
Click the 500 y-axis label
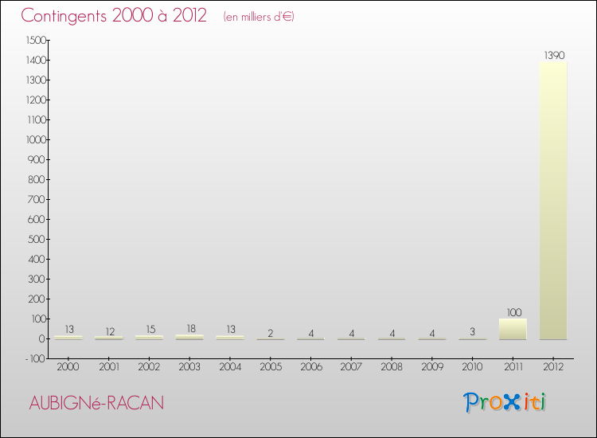tap(37, 239)
